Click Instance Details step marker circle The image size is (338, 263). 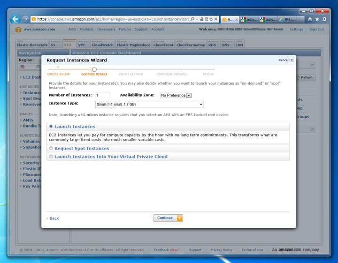click(94, 69)
